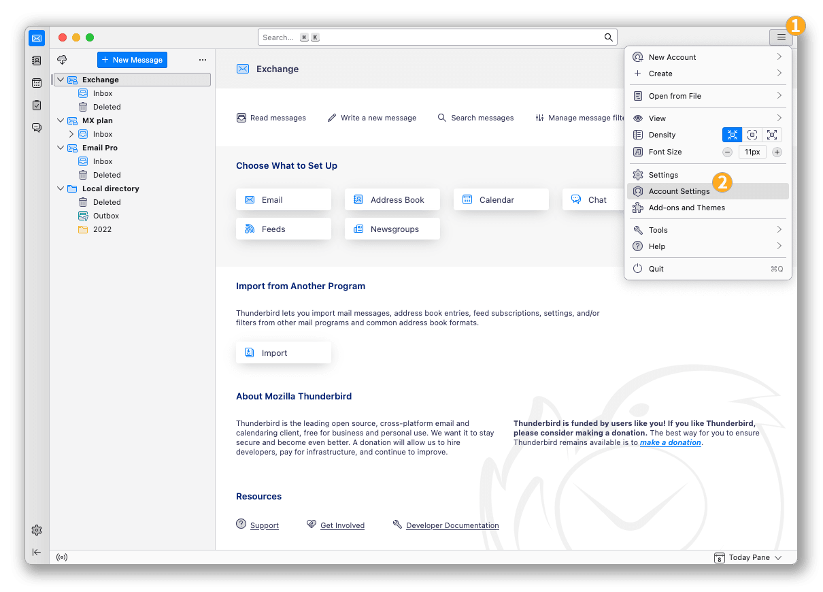Set up Newsgroups card
This screenshot has width=823, height=592.
(x=392, y=229)
